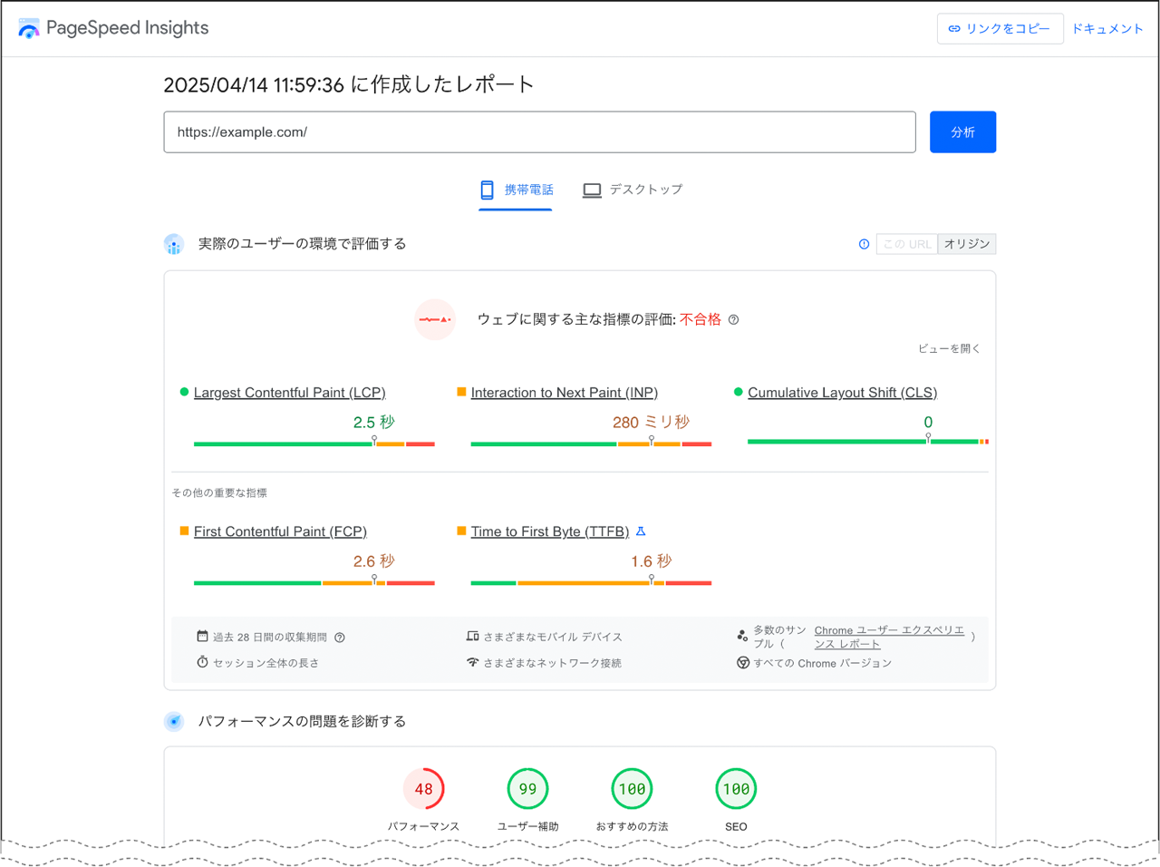This screenshot has height=867, width=1160.
Task: Click the performance diagnosis section icon
Action: (x=174, y=722)
